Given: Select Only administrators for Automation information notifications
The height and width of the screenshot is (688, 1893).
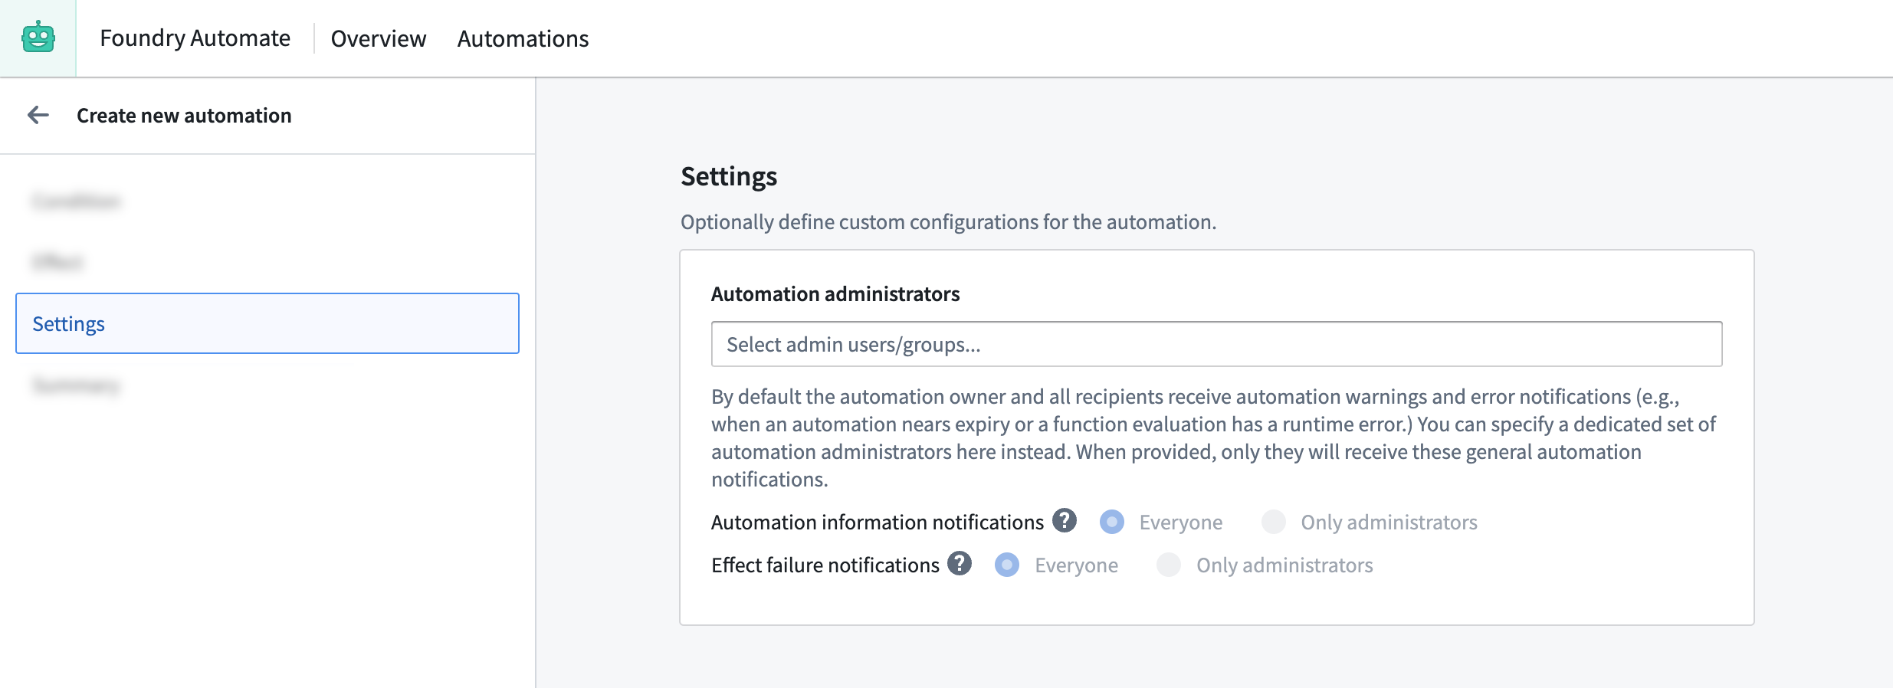Looking at the screenshot, I should coord(1274,522).
